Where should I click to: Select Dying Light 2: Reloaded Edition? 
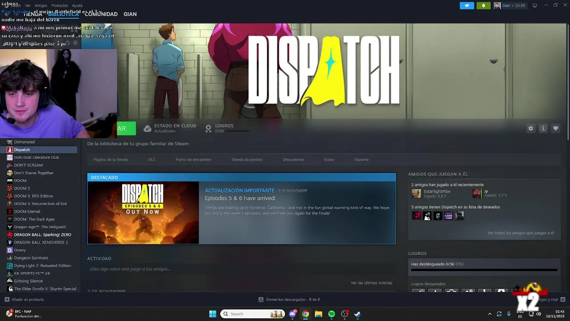coord(42,266)
